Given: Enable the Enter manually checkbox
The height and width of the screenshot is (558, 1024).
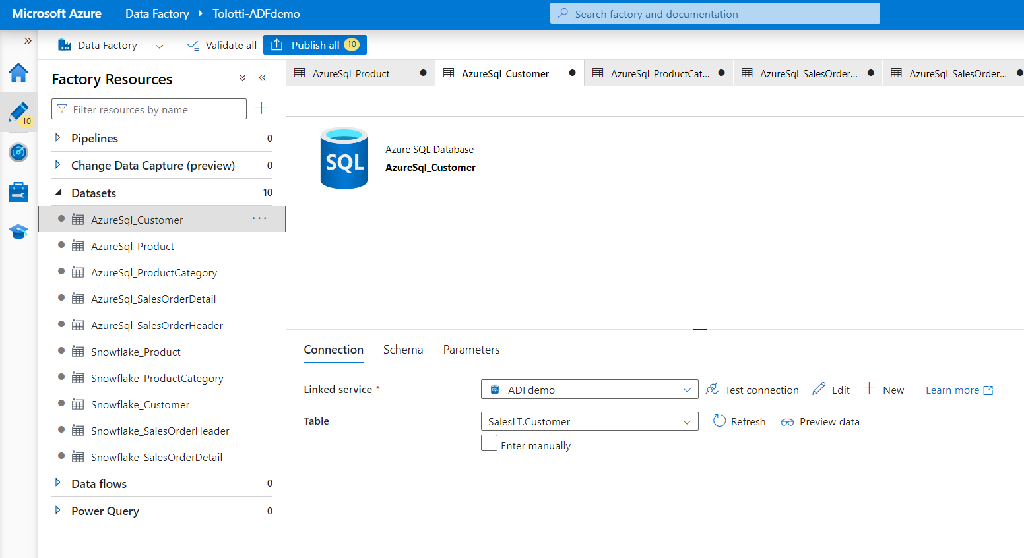Looking at the screenshot, I should point(489,443).
